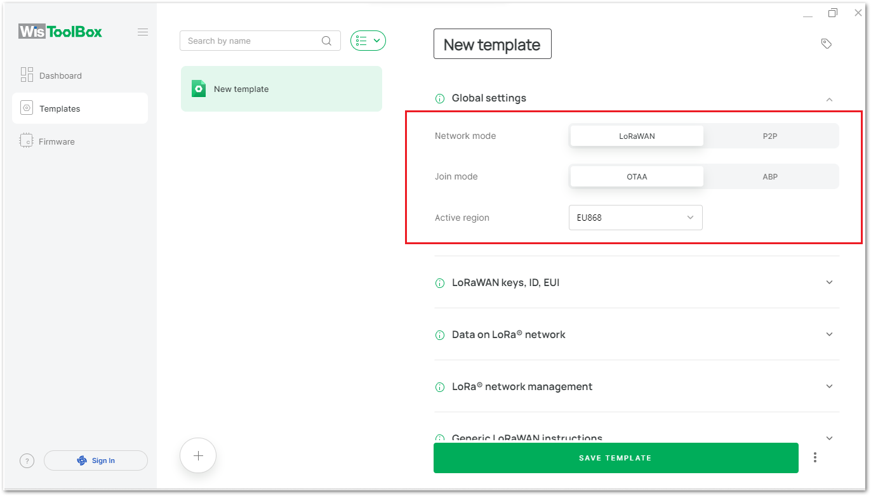Open the Dashboard section
Image resolution: width=871 pixels, height=496 pixels.
point(80,75)
